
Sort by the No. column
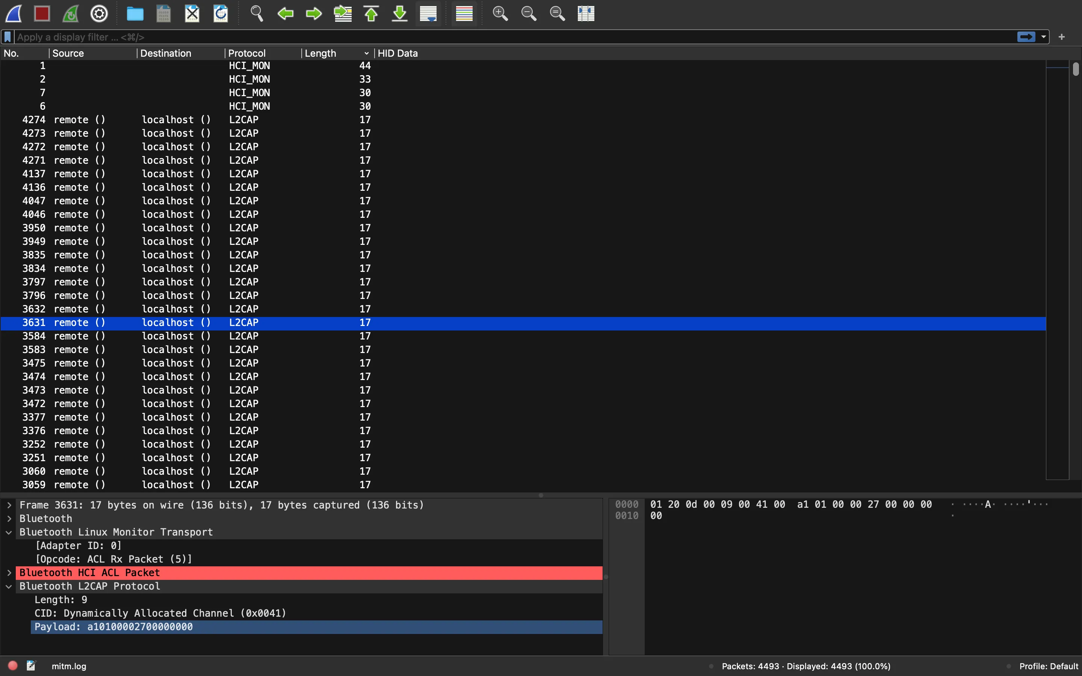[24, 53]
